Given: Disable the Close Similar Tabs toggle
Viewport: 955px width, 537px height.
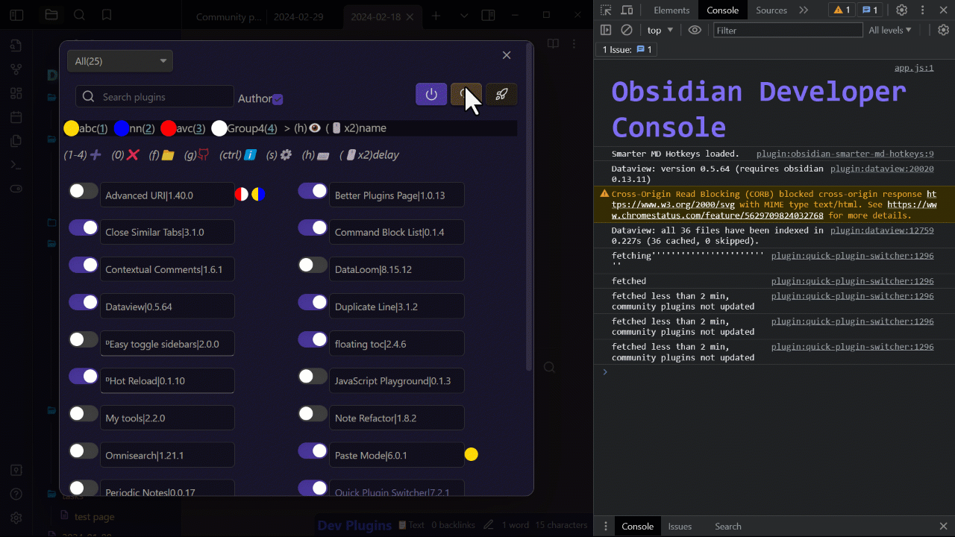Looking at the screenshot, I should click(84, 227).
